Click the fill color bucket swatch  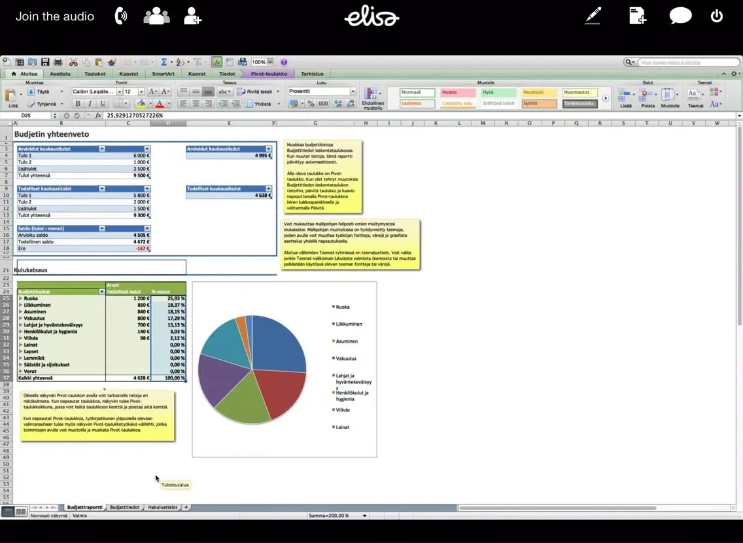pos(141,104)
